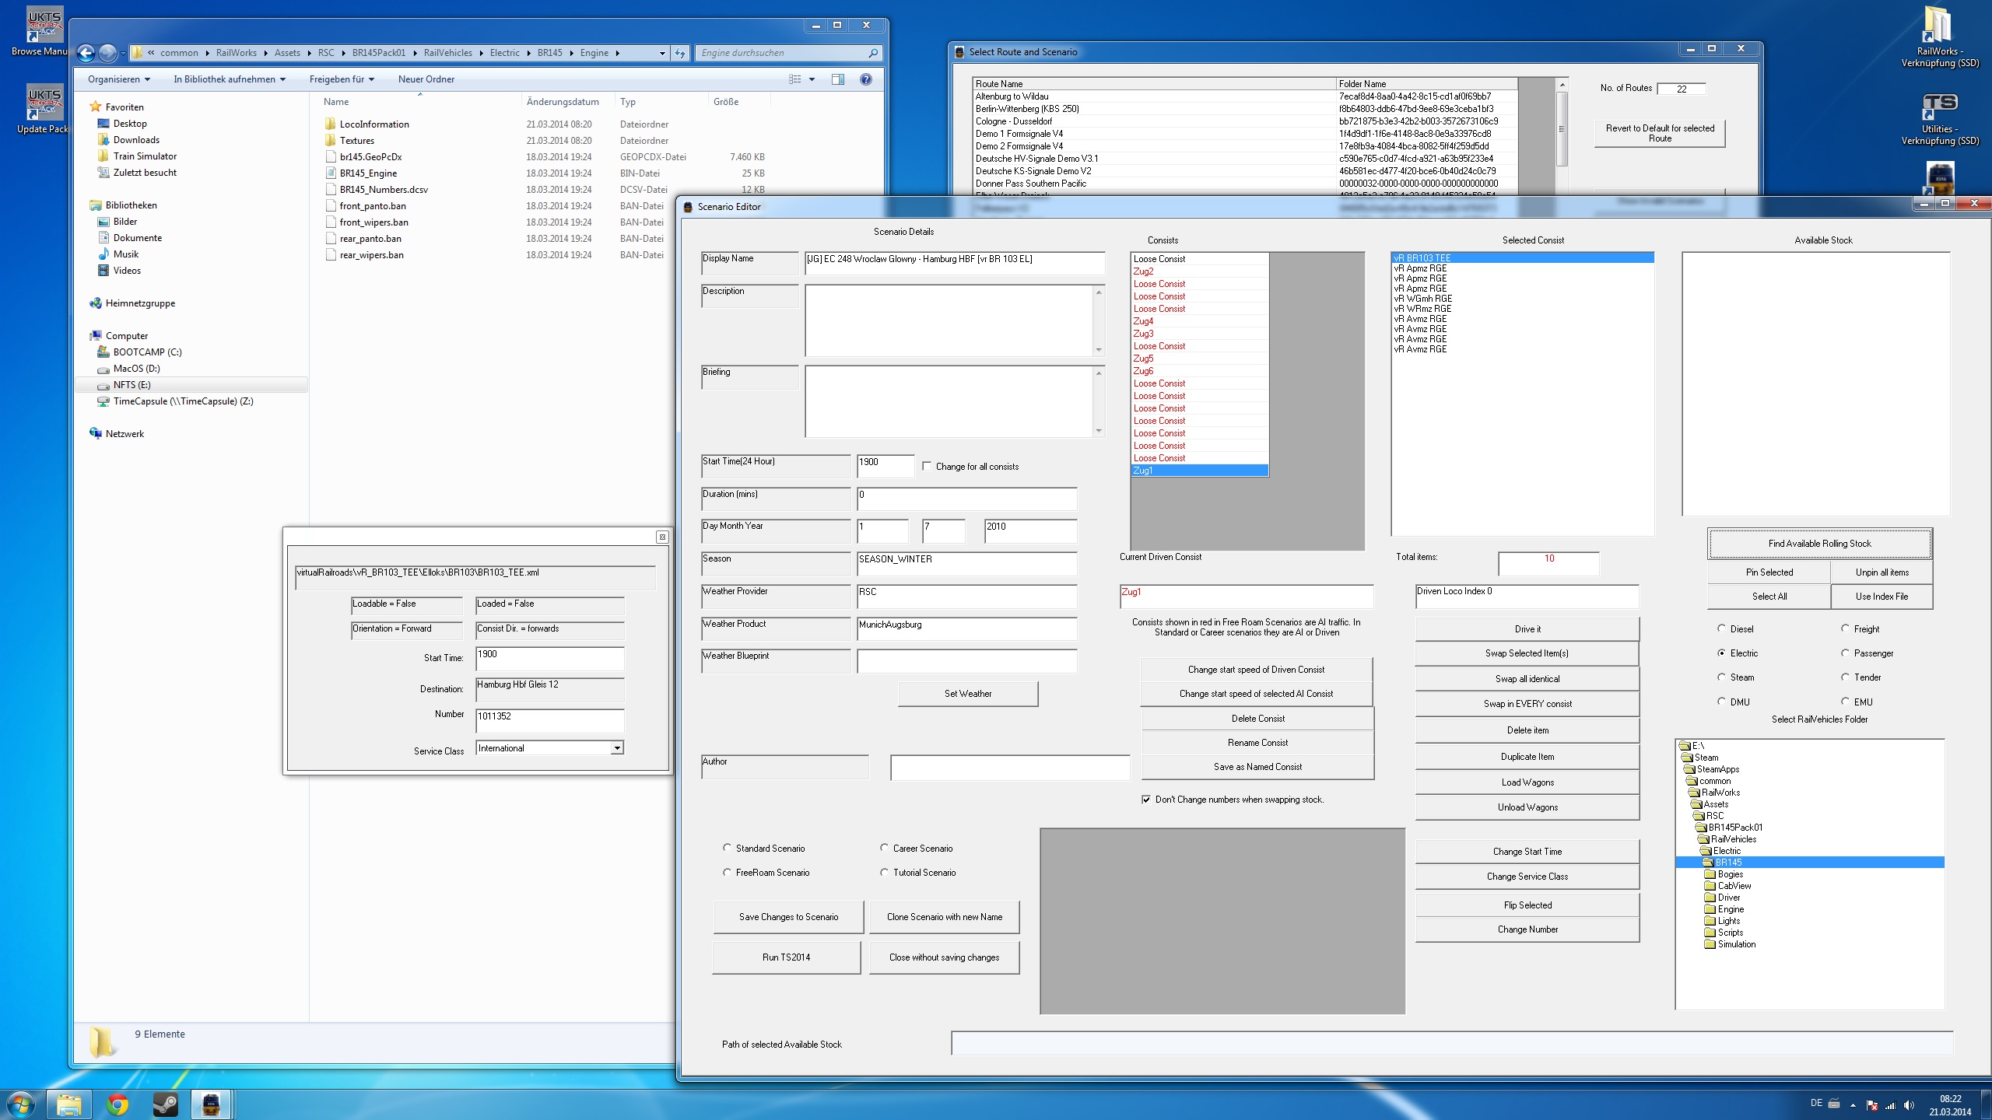Open the RailWorks SSD desktop shortcut
The image size is (1992, 1120).
pyautogui.click(x=1940, y=36)
